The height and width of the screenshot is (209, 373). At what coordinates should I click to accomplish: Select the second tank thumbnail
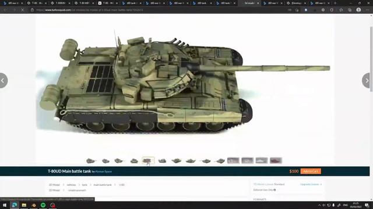click(x=105, y=161)
